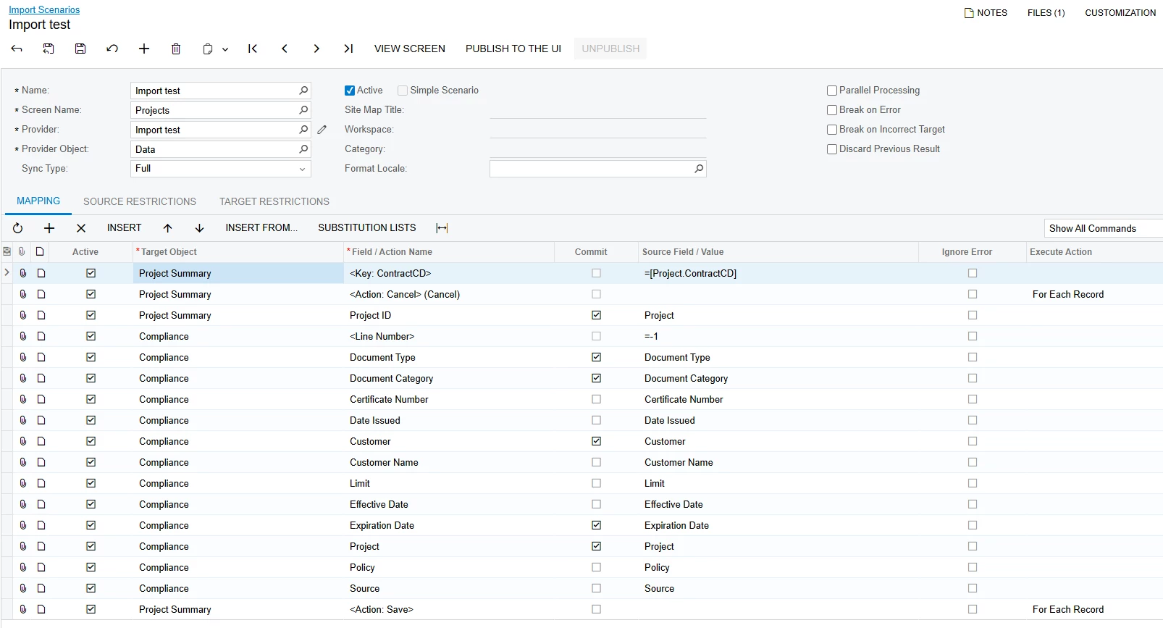Open the clipboard dropdown arrow in toolbar
This screenshot has height=628, width=1163.
225,49
